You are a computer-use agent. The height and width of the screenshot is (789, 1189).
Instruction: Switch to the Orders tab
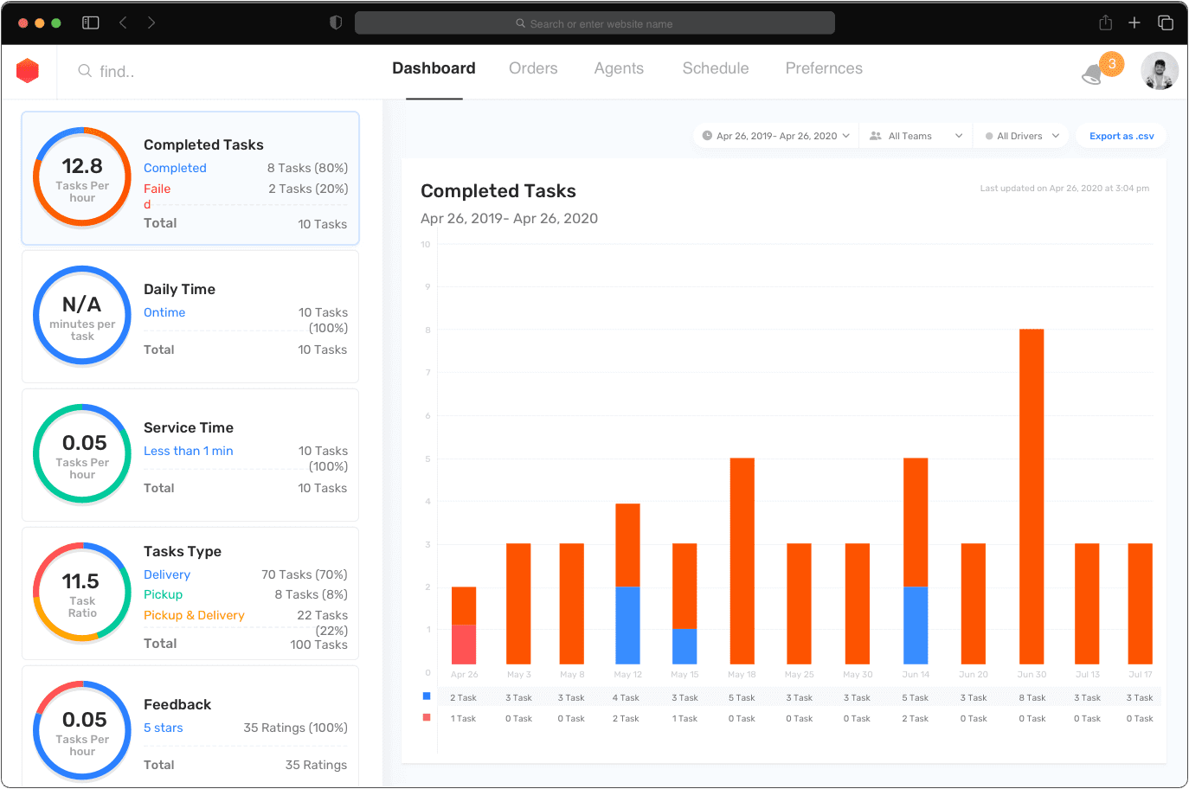click(x=533, y=68)
